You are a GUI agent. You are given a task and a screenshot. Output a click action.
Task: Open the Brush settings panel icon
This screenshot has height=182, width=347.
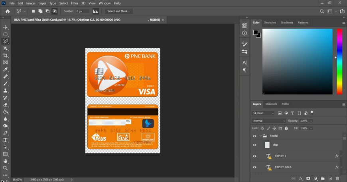click(x=244, y=44)
